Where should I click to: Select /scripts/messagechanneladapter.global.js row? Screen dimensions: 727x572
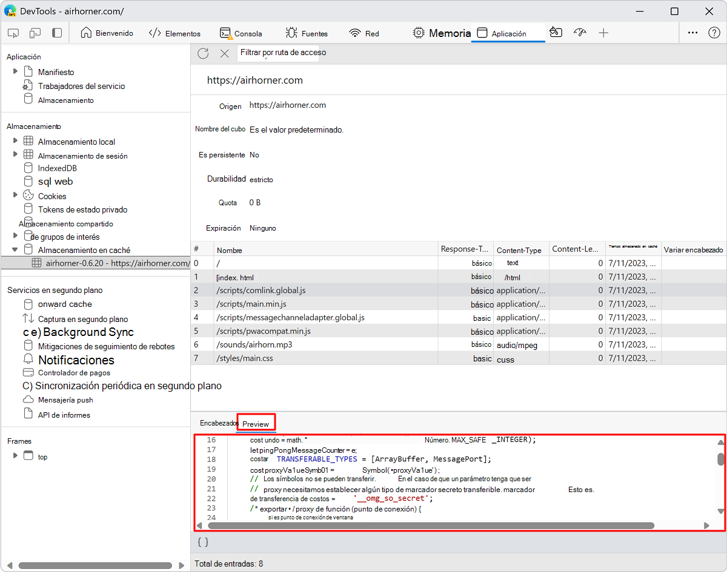click(459, 317)
